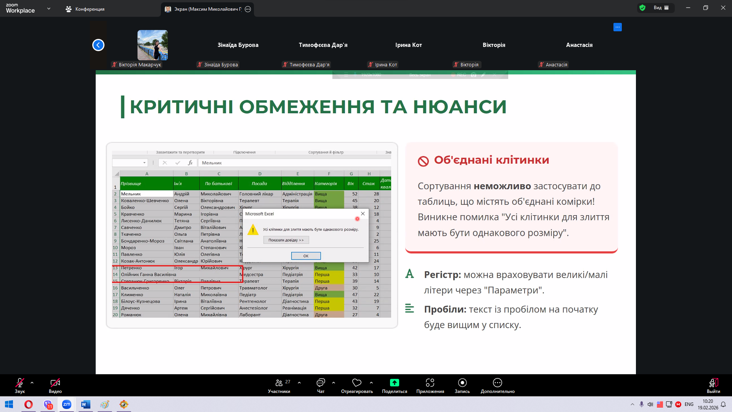This screenshot has width=732, height=412.
Task: Open the Chat panel
Action: tap(321, 383)
